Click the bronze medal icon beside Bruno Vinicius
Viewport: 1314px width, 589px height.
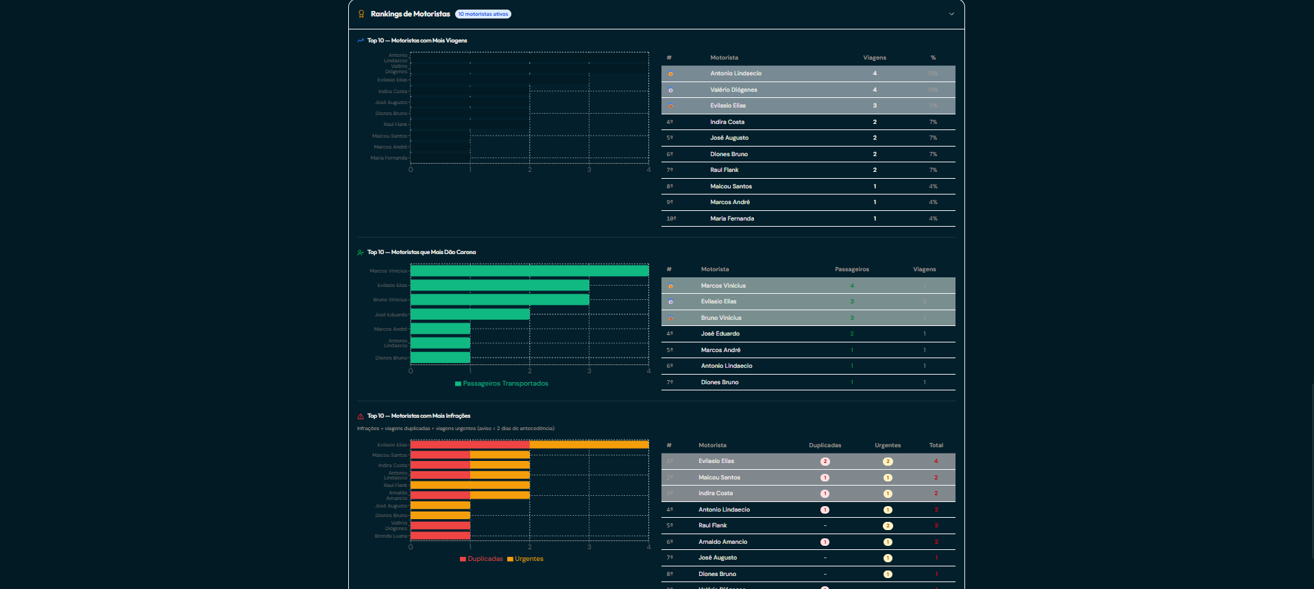click(x=670, y=318)
